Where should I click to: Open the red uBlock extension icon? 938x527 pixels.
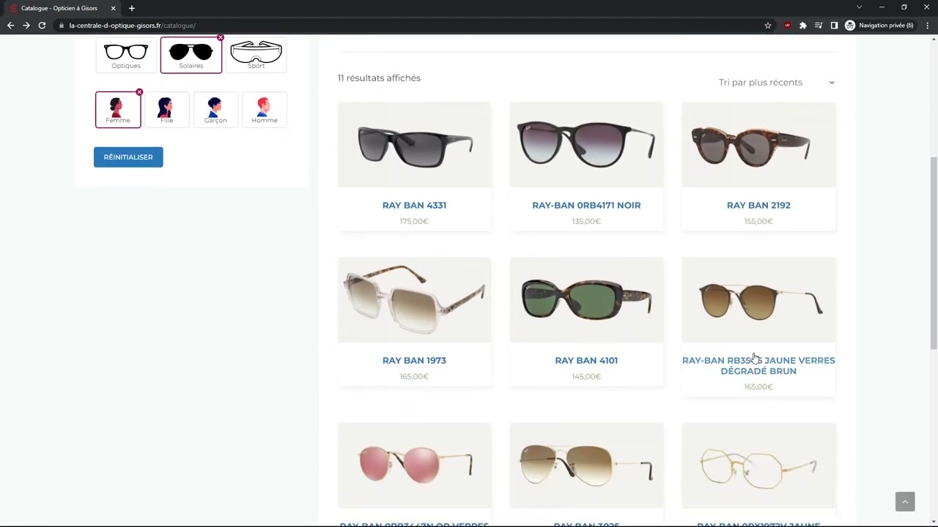[x=788, y=26]
